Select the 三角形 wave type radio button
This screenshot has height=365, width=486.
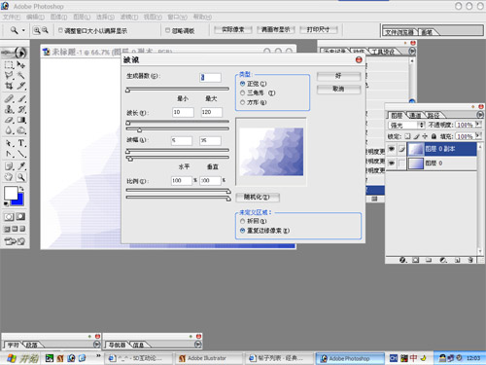click(x=242, y=93)
